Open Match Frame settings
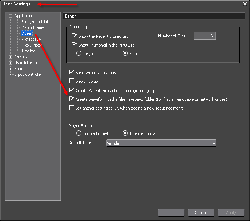Image resolution: width=250 pixels, height=221 pixels. tap(32, 27)
